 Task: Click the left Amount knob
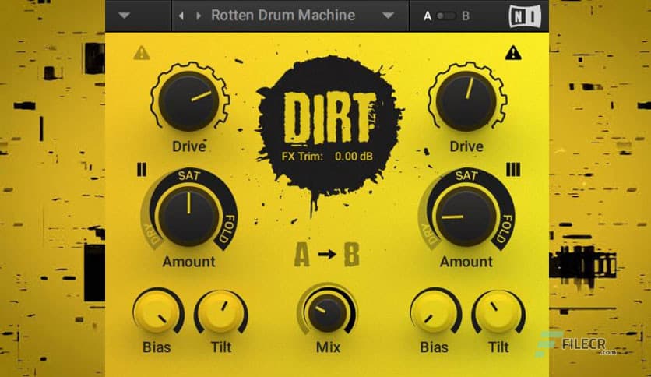tap(189, 216)
